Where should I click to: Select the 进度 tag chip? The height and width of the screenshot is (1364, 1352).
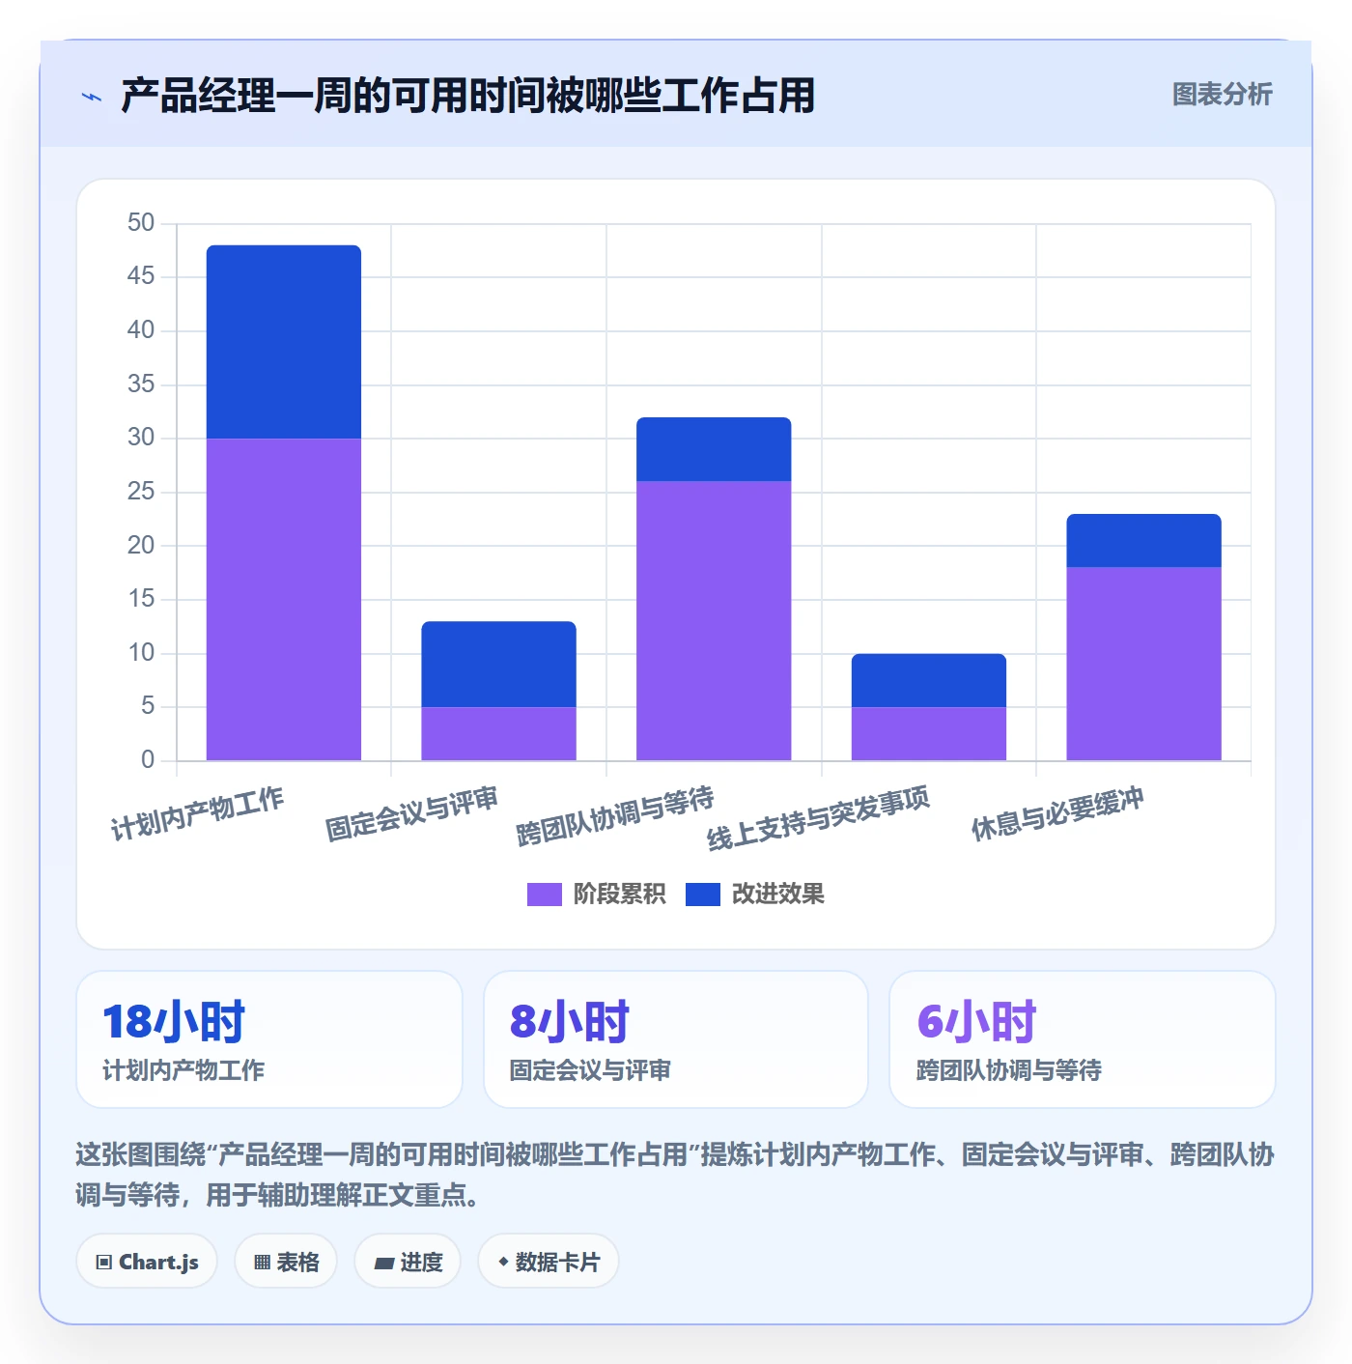(x=408, y=1262)
